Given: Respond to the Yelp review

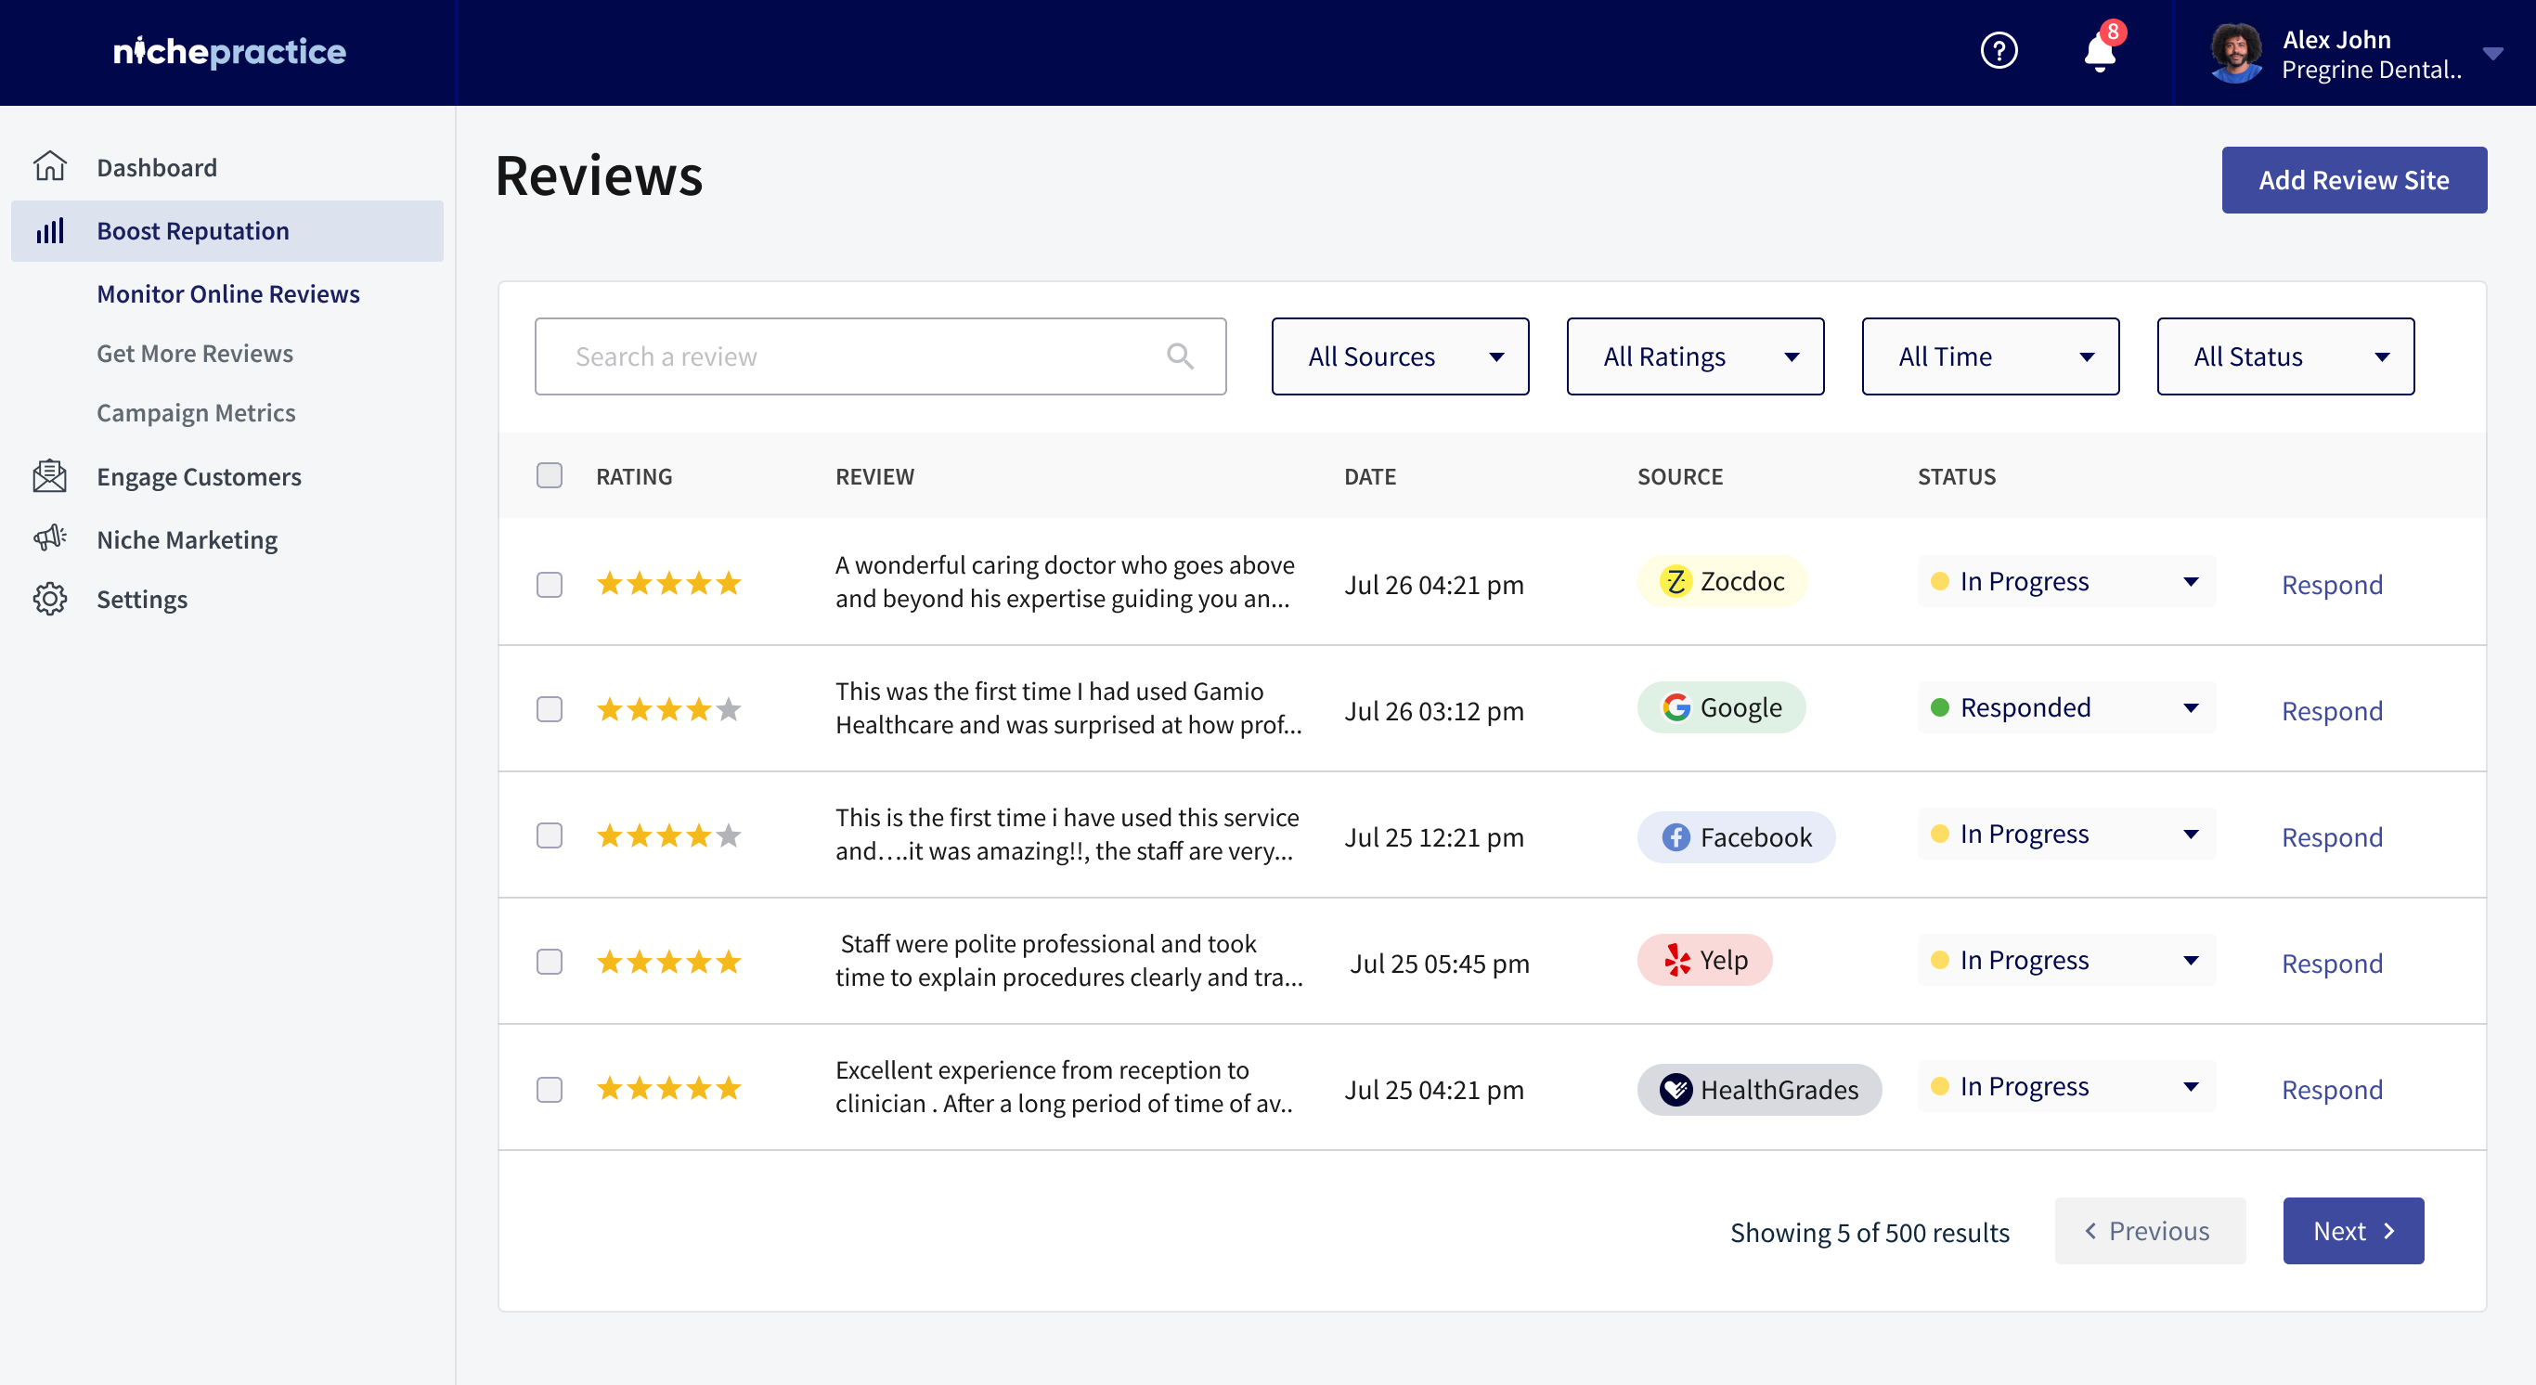Looking at the screenshot, I should [2332, 963].
